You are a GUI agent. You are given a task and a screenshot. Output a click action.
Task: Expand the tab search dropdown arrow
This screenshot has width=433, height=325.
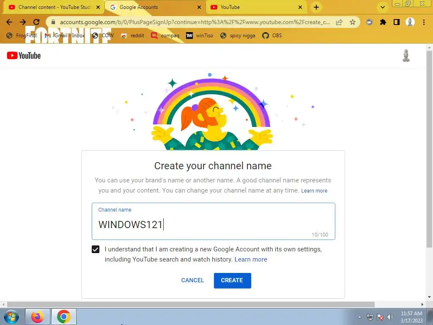click(382, 7)
